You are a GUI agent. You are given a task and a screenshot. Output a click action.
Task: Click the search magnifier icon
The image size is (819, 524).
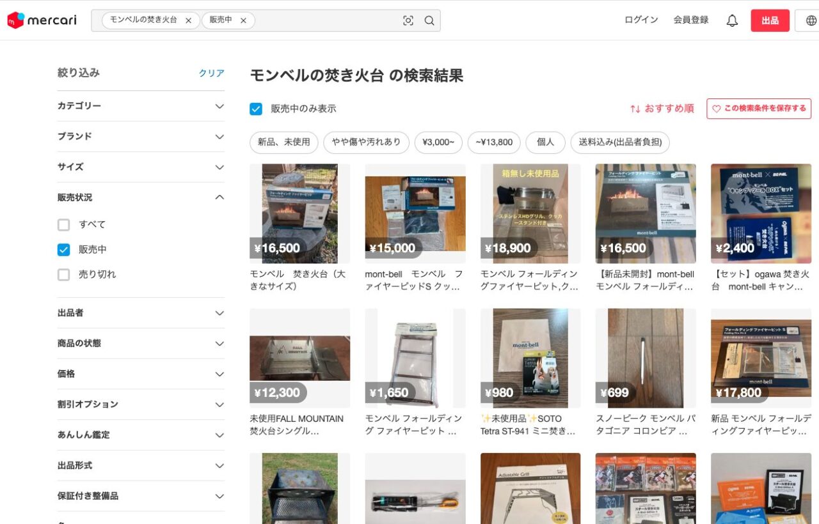pos(429,20)
